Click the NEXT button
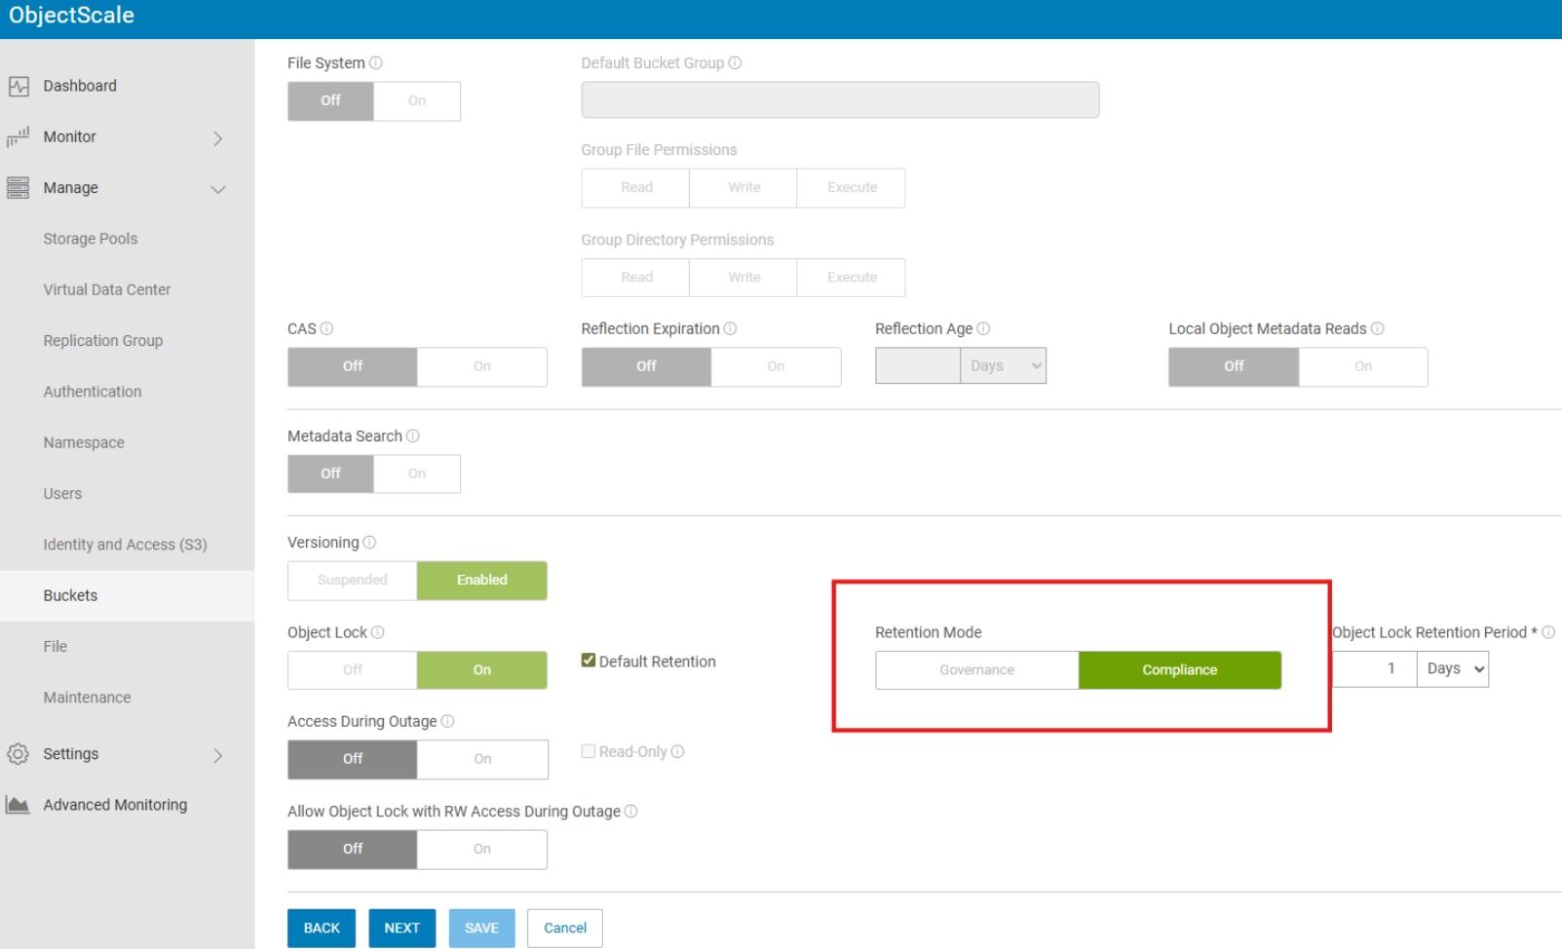1562x949 pixels. tap(402, 929)
